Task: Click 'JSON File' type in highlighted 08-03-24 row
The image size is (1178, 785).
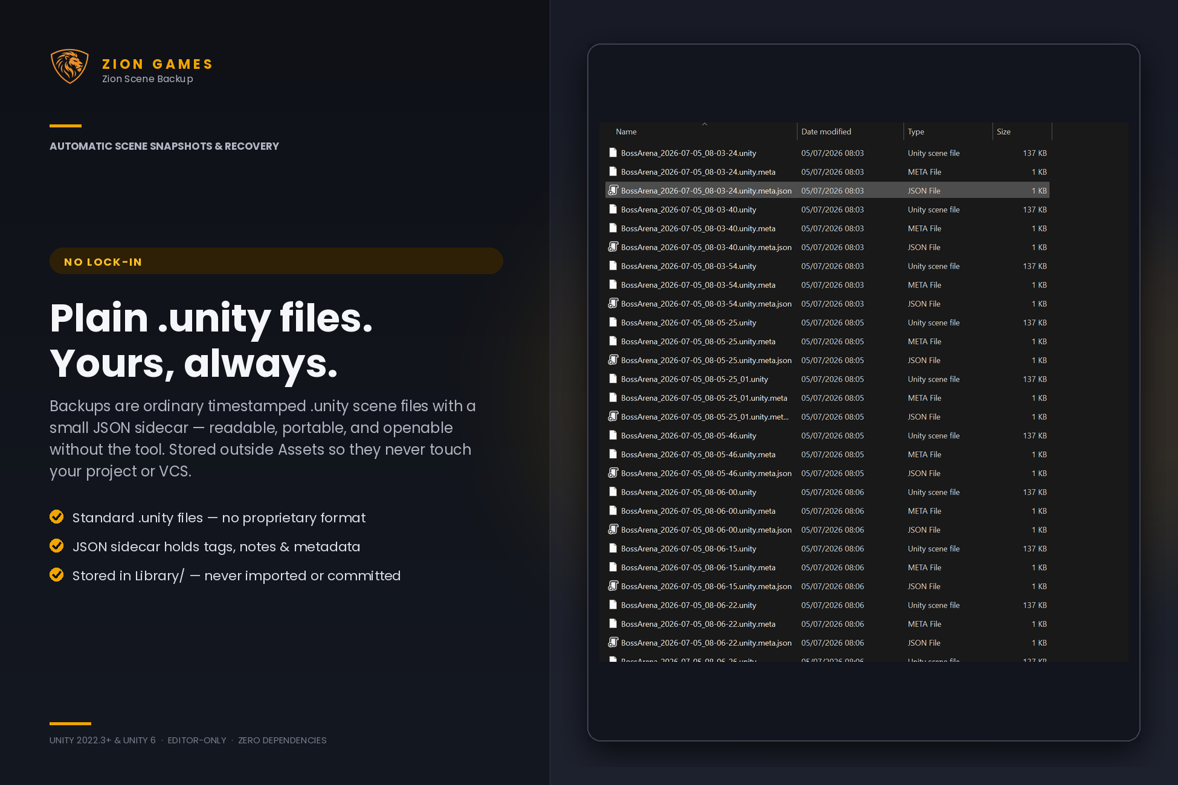Action: 924,191
